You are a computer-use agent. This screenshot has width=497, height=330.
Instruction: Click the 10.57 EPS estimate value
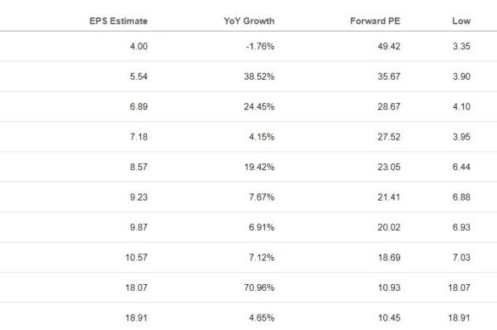point(136,258)
